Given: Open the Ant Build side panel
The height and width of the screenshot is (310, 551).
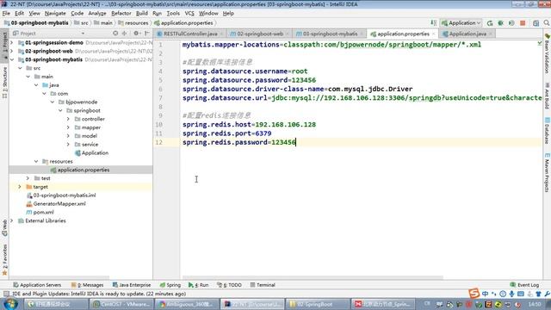Looking at the screenshot, I should coord(548,96).
